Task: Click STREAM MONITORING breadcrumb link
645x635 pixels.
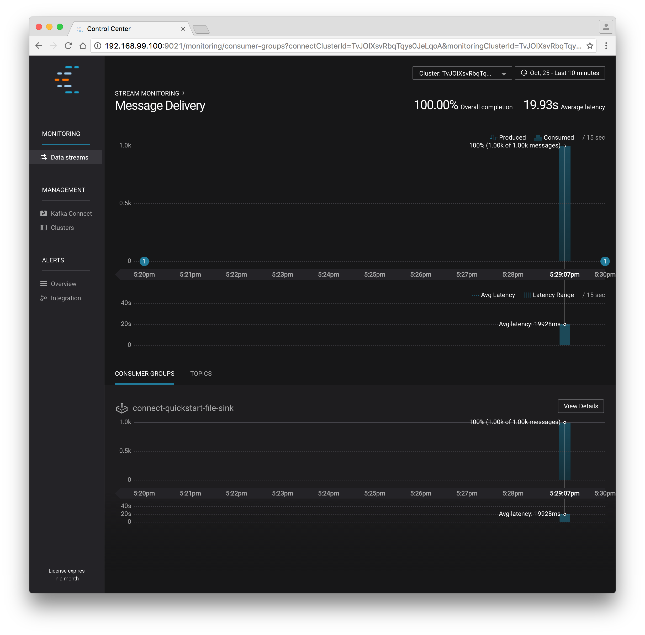Action: pos(147,93)
